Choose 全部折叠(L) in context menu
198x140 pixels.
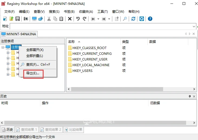pyautogui.click(x=38, y=56)
